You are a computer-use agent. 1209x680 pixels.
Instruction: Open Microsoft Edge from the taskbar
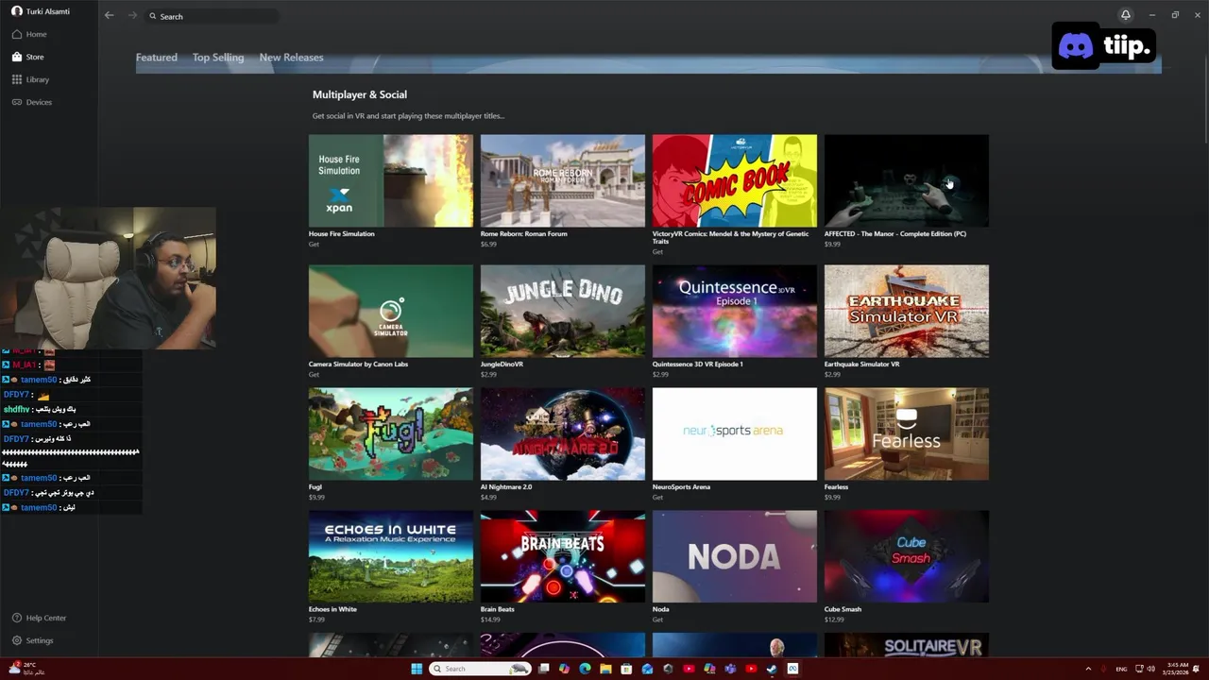click(x=585, y=669)
